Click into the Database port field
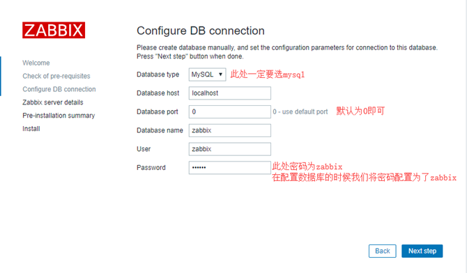The height and width of the screenshot is (273, 467). coord(229,112)
